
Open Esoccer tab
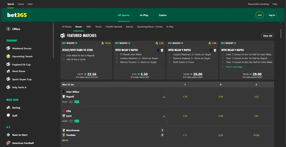[130, 27]
